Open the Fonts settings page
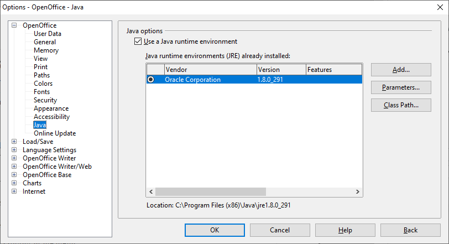449x244 pixels. coord(42,92)
